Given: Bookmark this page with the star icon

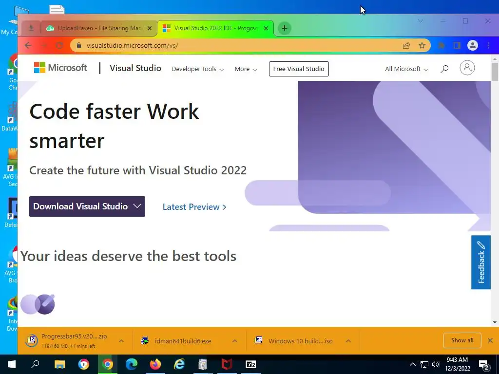Looking at the screenshot, I should coord(422,45).
